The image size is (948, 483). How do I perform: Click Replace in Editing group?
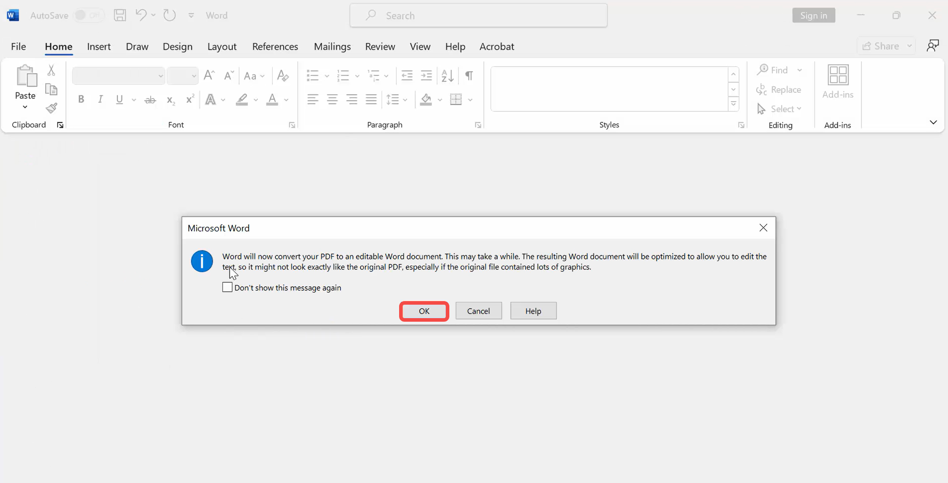tap(779, 90)
